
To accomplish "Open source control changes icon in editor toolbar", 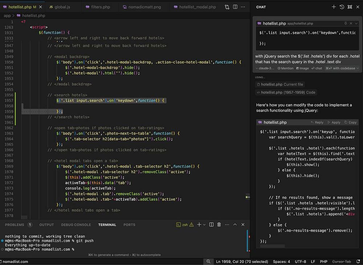I will (227, 7).
